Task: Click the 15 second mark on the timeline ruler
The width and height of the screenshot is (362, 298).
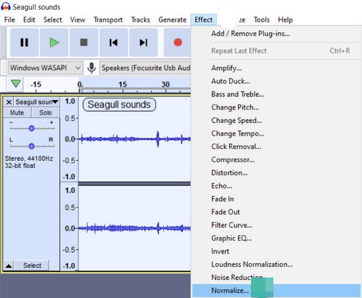Action: (x=122, y=84)
